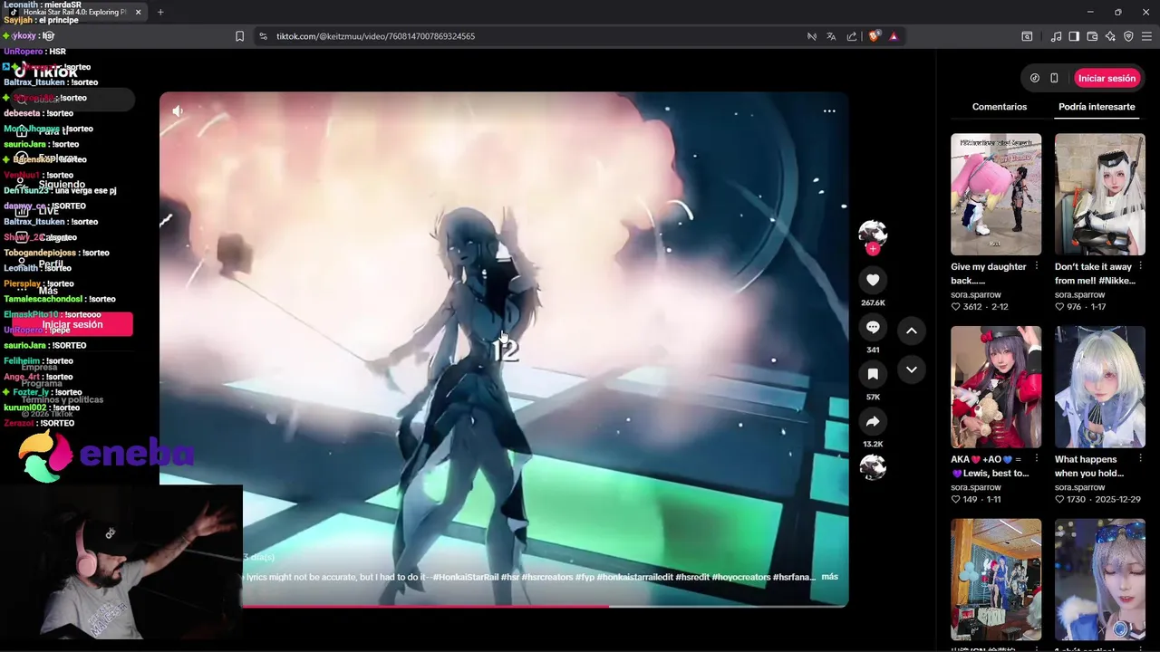Click the phone app icon beside Iniciar sesión

(1054, 78)
